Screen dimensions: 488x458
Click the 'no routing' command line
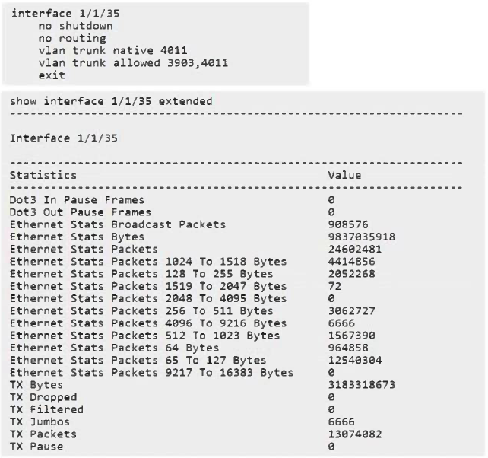[x=71, y=38]
